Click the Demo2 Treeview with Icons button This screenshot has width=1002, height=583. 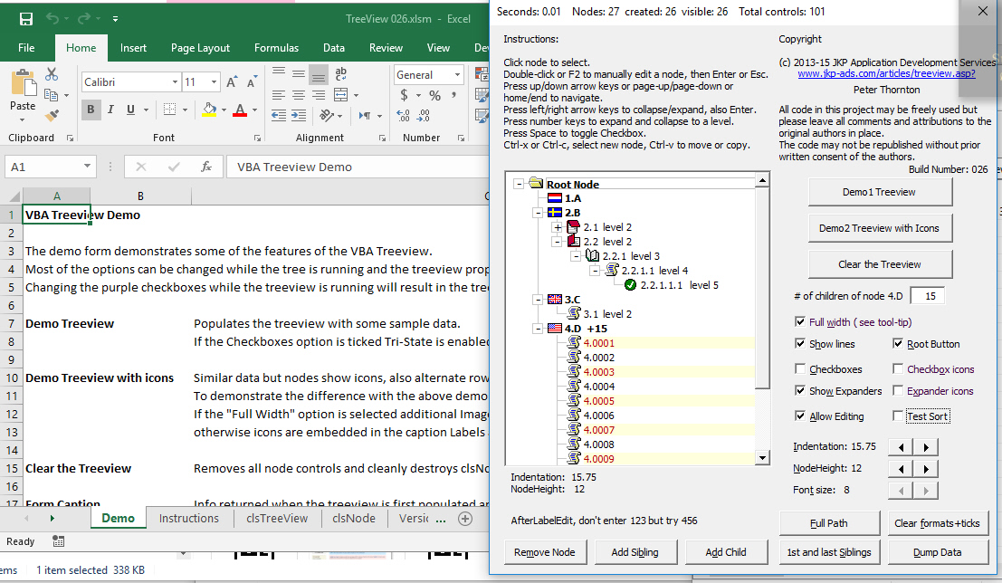(x=880, y=228)
